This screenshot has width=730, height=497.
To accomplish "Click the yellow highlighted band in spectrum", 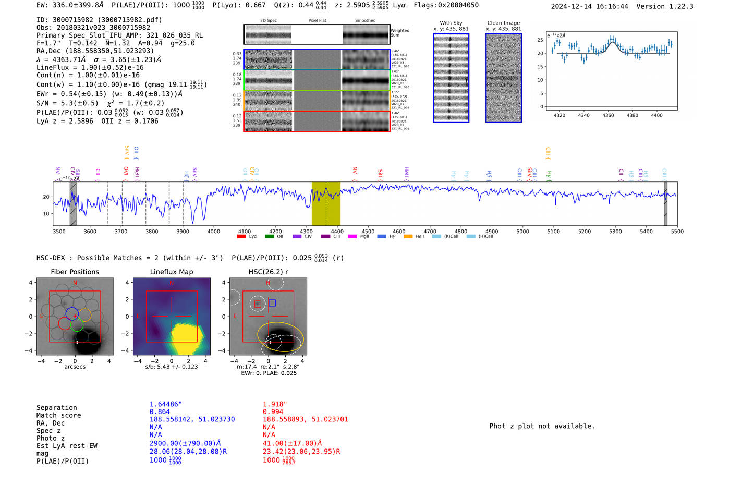I will 326,203.
